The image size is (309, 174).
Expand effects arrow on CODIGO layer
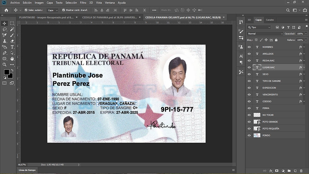(304, 101)
